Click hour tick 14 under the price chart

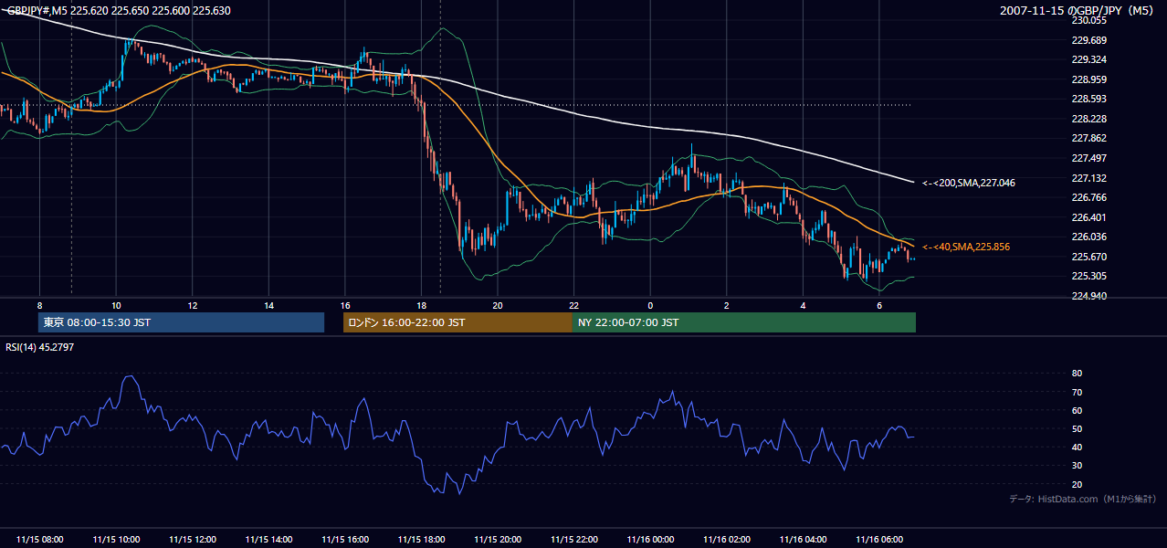point(268,305)
